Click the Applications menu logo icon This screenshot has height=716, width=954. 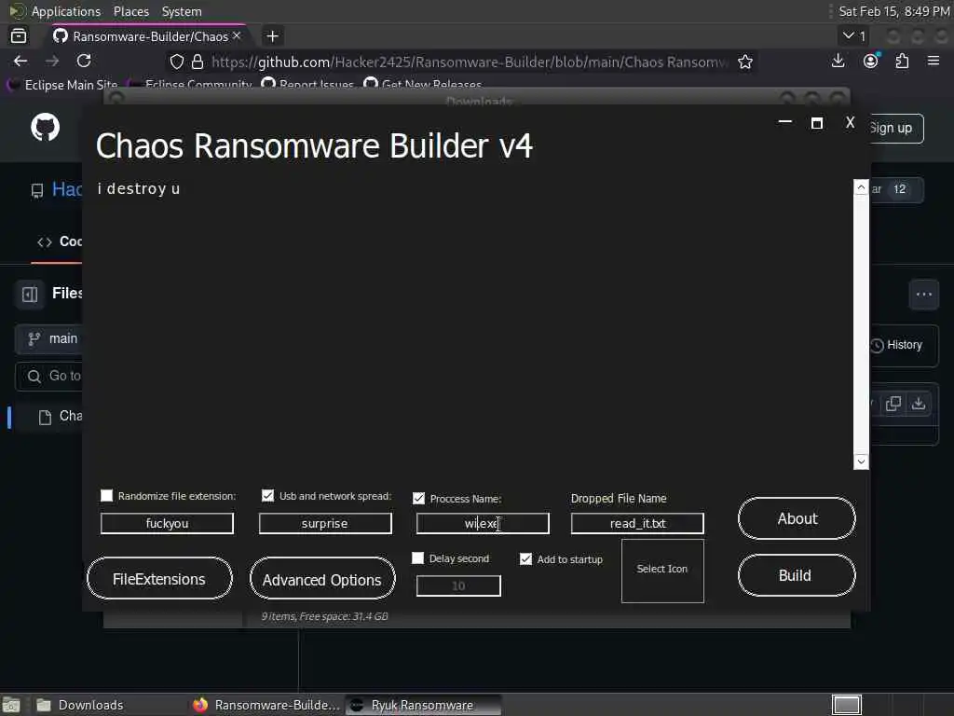click(x=17, y=11)
